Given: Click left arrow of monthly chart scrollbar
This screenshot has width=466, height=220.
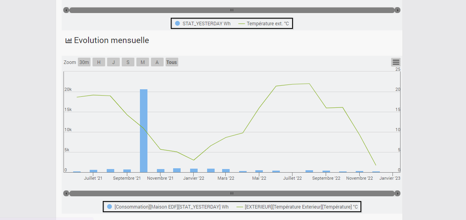Looking at the screenshot, I should 66,194.
